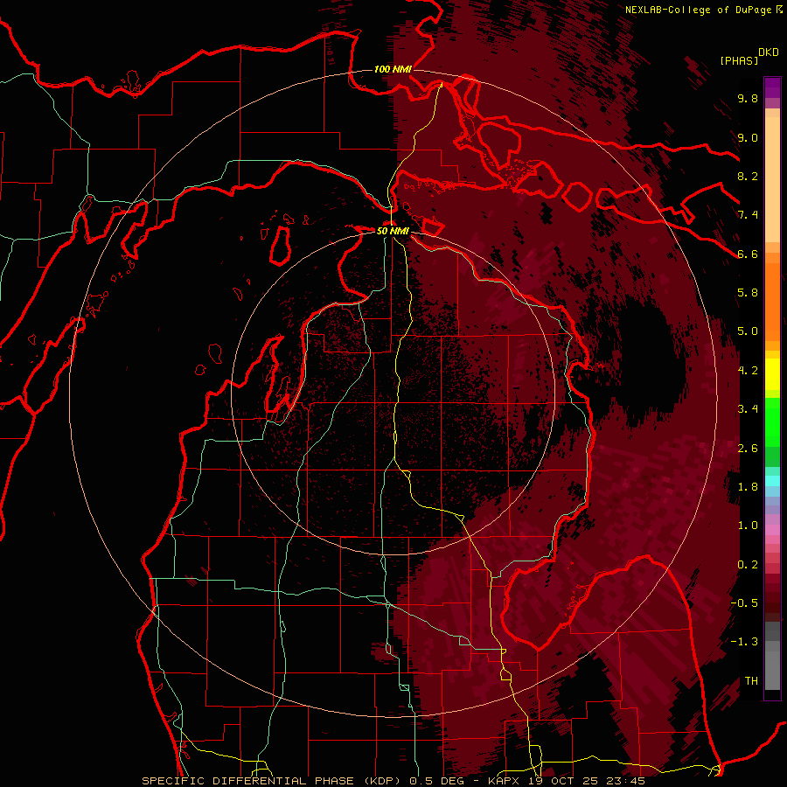
Task: Select the [PHAS] units label
Action: [739, 60]
